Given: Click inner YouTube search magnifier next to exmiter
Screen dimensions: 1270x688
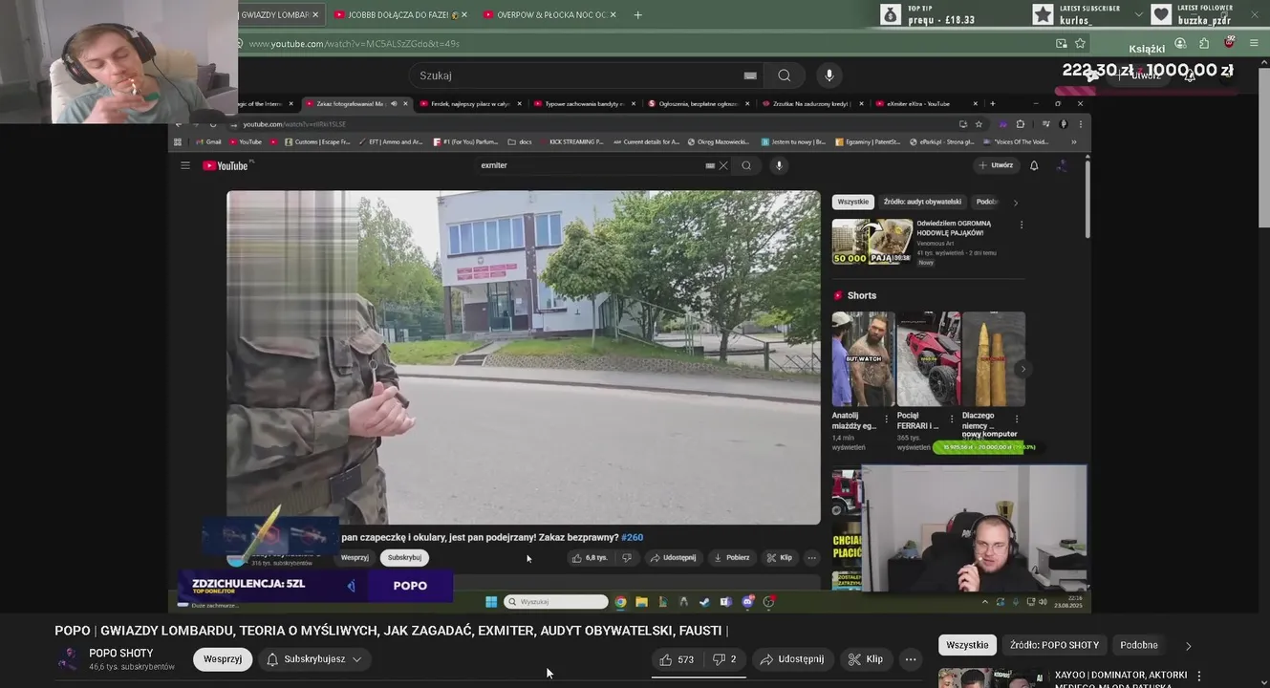Looking at the screenshot, I should [x=746, y=165].
